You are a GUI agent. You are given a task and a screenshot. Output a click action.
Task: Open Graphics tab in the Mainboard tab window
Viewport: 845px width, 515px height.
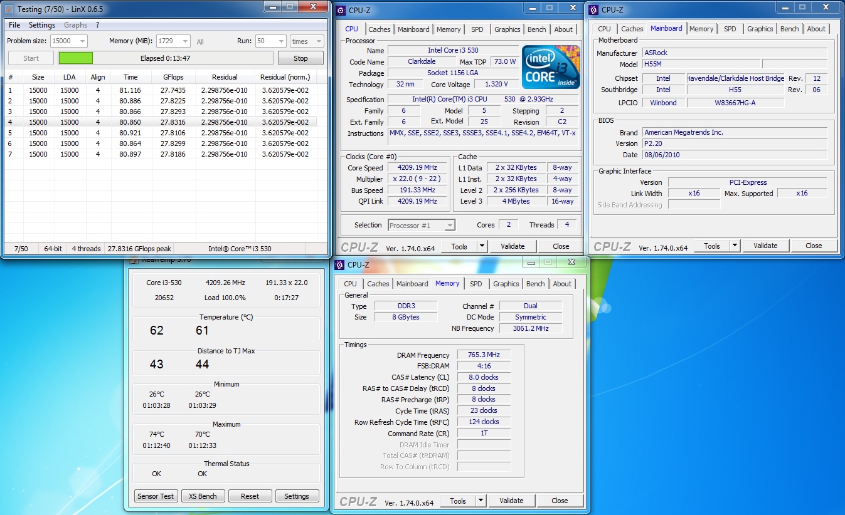[x=760, y=29]
